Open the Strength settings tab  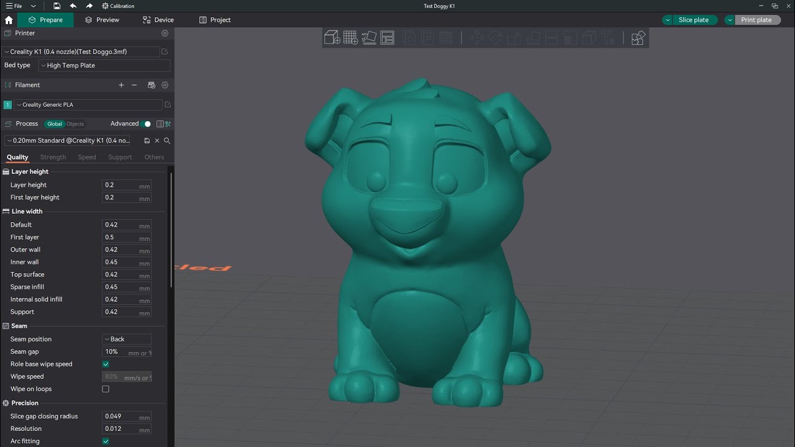pyautogui.click(x=53, y=157)
